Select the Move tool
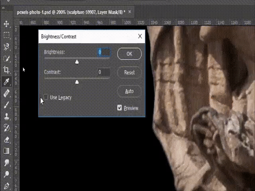Viewport: 255px width, 191px height. [x=6, y=24]
